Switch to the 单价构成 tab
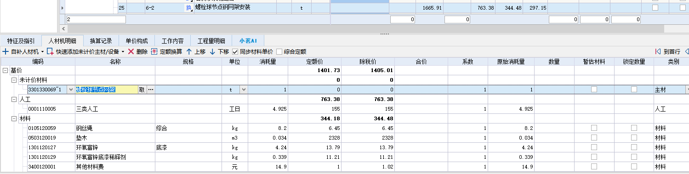The width and height of the screenshot is (689, 174). coord(137,40)
